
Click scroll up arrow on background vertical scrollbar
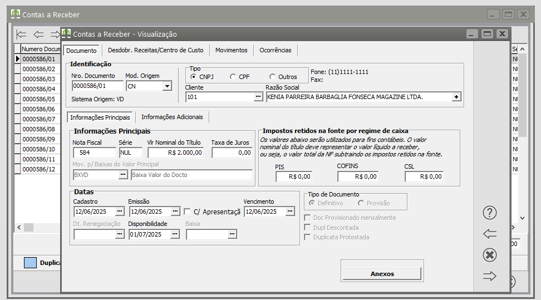(523, 49)
